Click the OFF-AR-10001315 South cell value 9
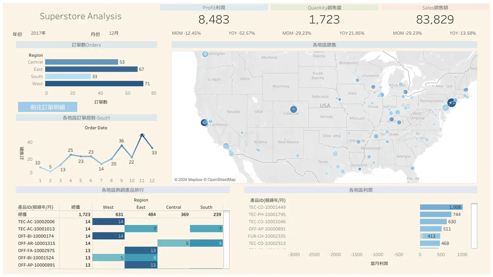The image size is (493, 277). coord(206,243)
